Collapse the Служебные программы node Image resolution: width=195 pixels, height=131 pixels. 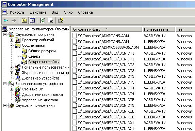point(5,34)
